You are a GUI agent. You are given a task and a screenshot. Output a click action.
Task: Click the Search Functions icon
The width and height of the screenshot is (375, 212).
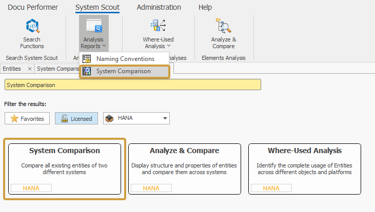click(32, 26)
